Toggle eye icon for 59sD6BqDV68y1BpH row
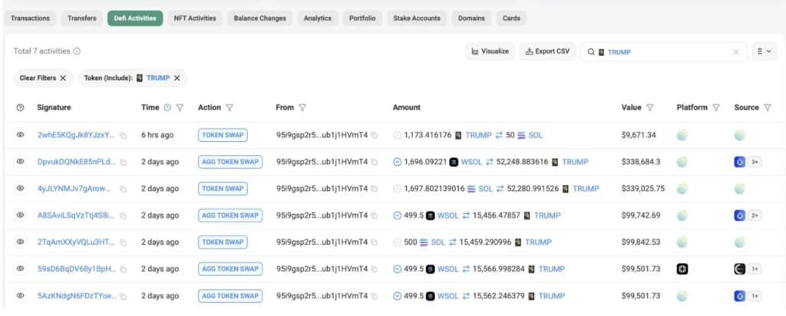This screenshot has height=316, width=786. click(x=20, y=268)
